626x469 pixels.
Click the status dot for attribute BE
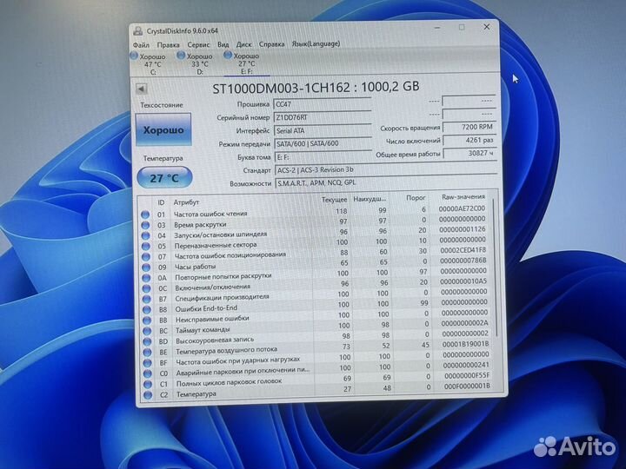(147, 353)
